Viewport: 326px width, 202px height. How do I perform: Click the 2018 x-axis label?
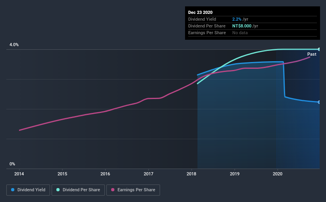pos(191,174)
